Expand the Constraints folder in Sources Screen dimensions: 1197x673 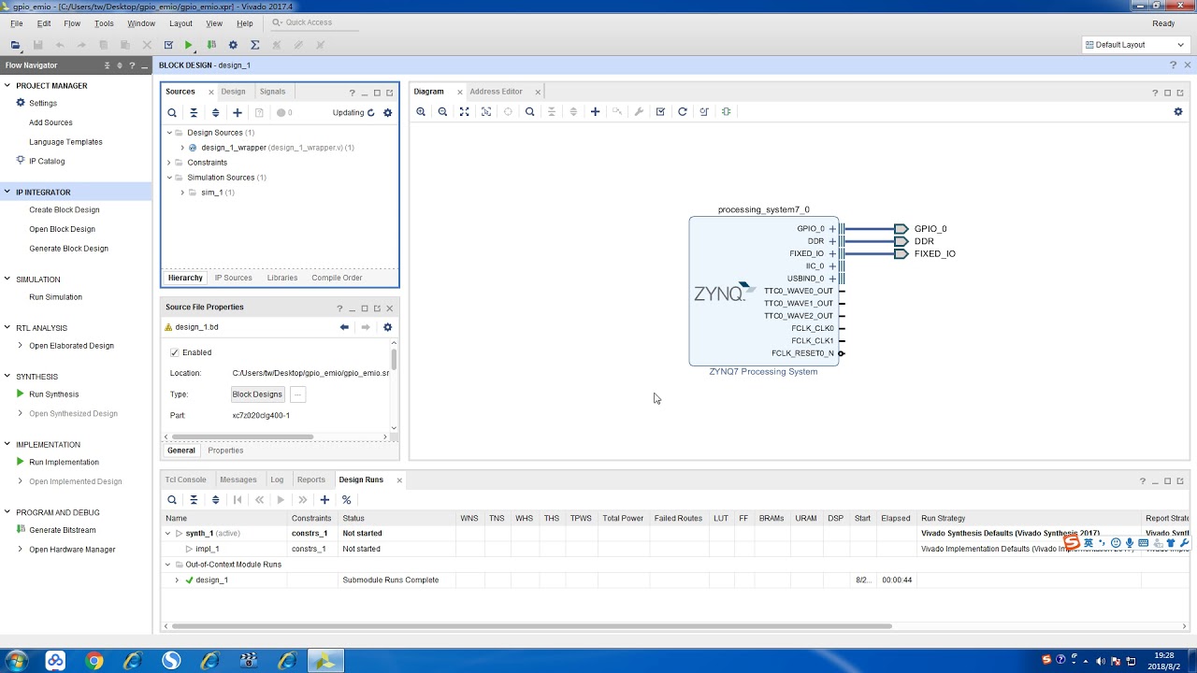[x=166, y=162]
